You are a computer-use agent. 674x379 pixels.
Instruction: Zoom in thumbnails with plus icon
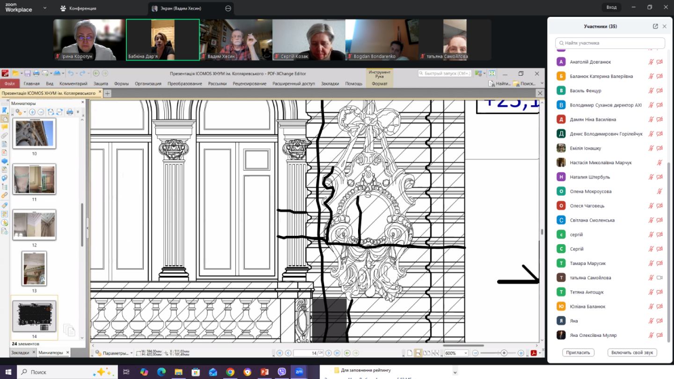32,112
